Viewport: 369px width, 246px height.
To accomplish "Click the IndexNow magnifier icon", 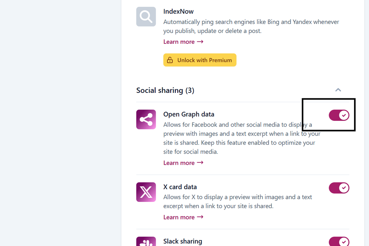I will point(146,17).
